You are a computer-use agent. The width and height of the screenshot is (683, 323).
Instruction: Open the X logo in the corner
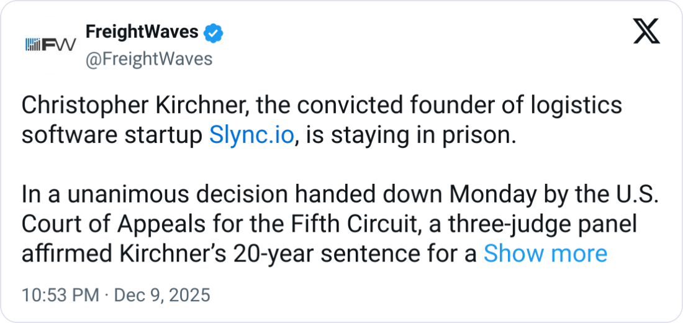tap(646, 32)
